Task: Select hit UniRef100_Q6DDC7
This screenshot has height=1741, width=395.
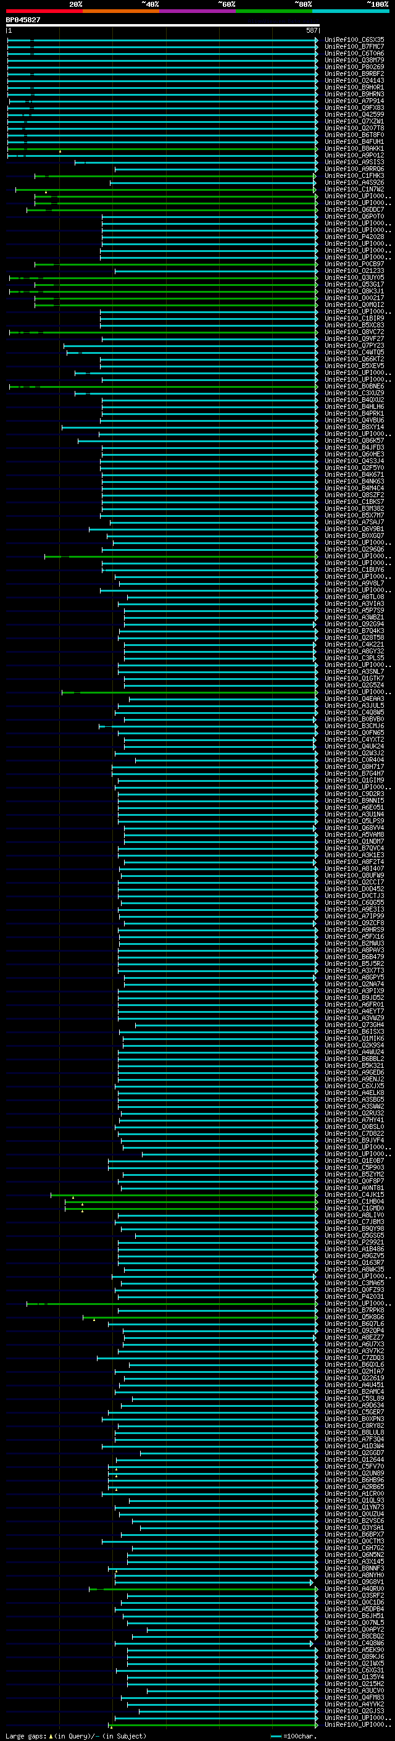Action: [354, 209]
